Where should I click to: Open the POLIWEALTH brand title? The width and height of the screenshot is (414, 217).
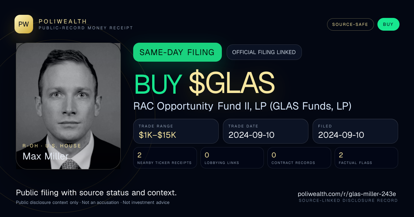coord(63,21)
